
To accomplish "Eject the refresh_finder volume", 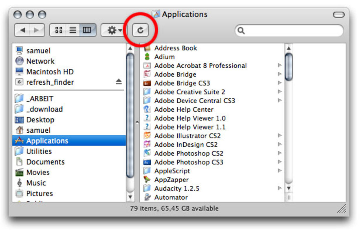I will (119, 82).
